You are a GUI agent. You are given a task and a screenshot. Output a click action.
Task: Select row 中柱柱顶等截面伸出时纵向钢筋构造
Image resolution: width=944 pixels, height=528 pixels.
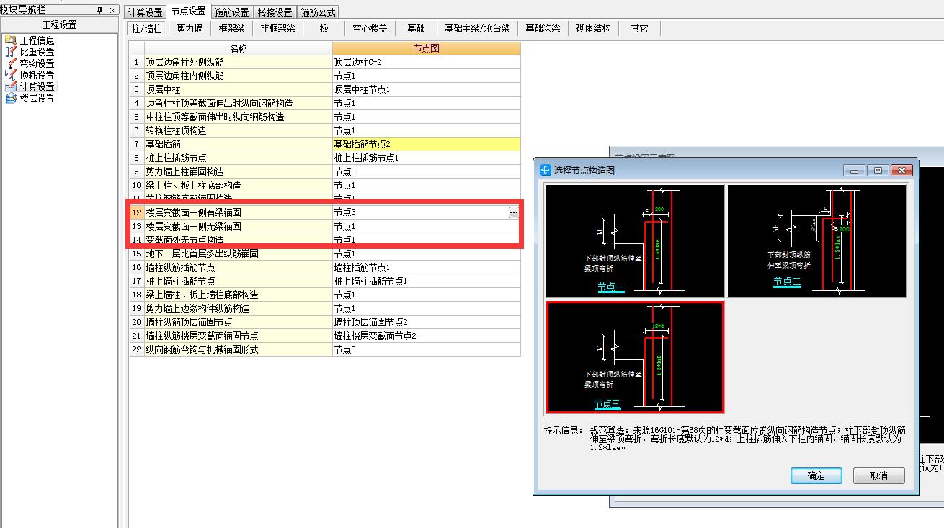click(238, 117)
